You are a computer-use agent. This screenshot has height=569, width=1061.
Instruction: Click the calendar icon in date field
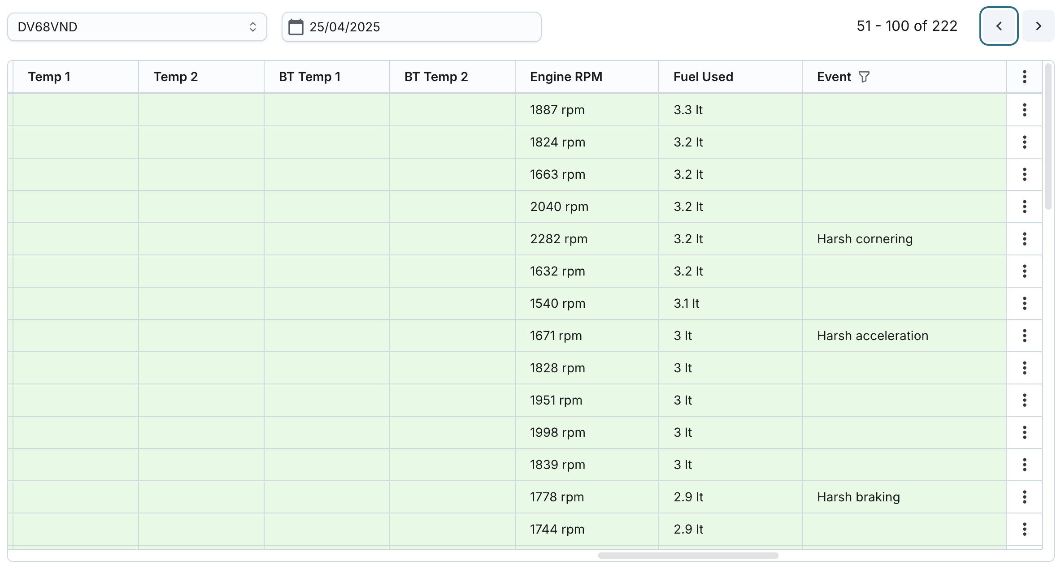point(296,27)
